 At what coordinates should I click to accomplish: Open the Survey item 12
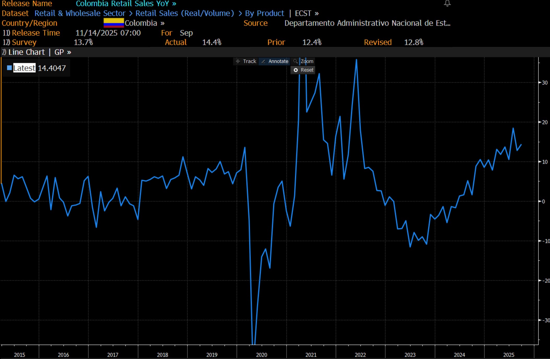point(24,42)
